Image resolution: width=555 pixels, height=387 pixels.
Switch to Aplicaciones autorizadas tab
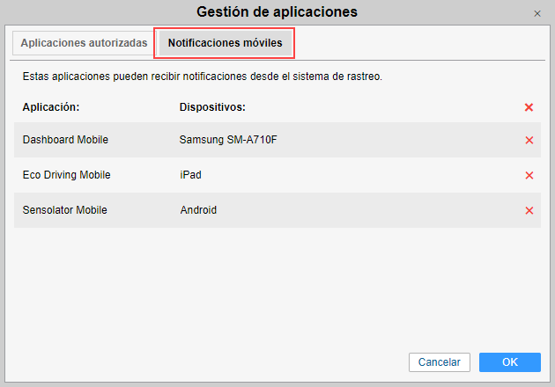(x=84, y=43)
